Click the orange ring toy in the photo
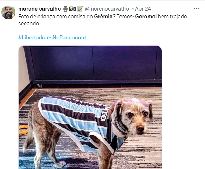The width and height of the screenshot is (205, 169). pyautogui.click(x=23, y=130)
